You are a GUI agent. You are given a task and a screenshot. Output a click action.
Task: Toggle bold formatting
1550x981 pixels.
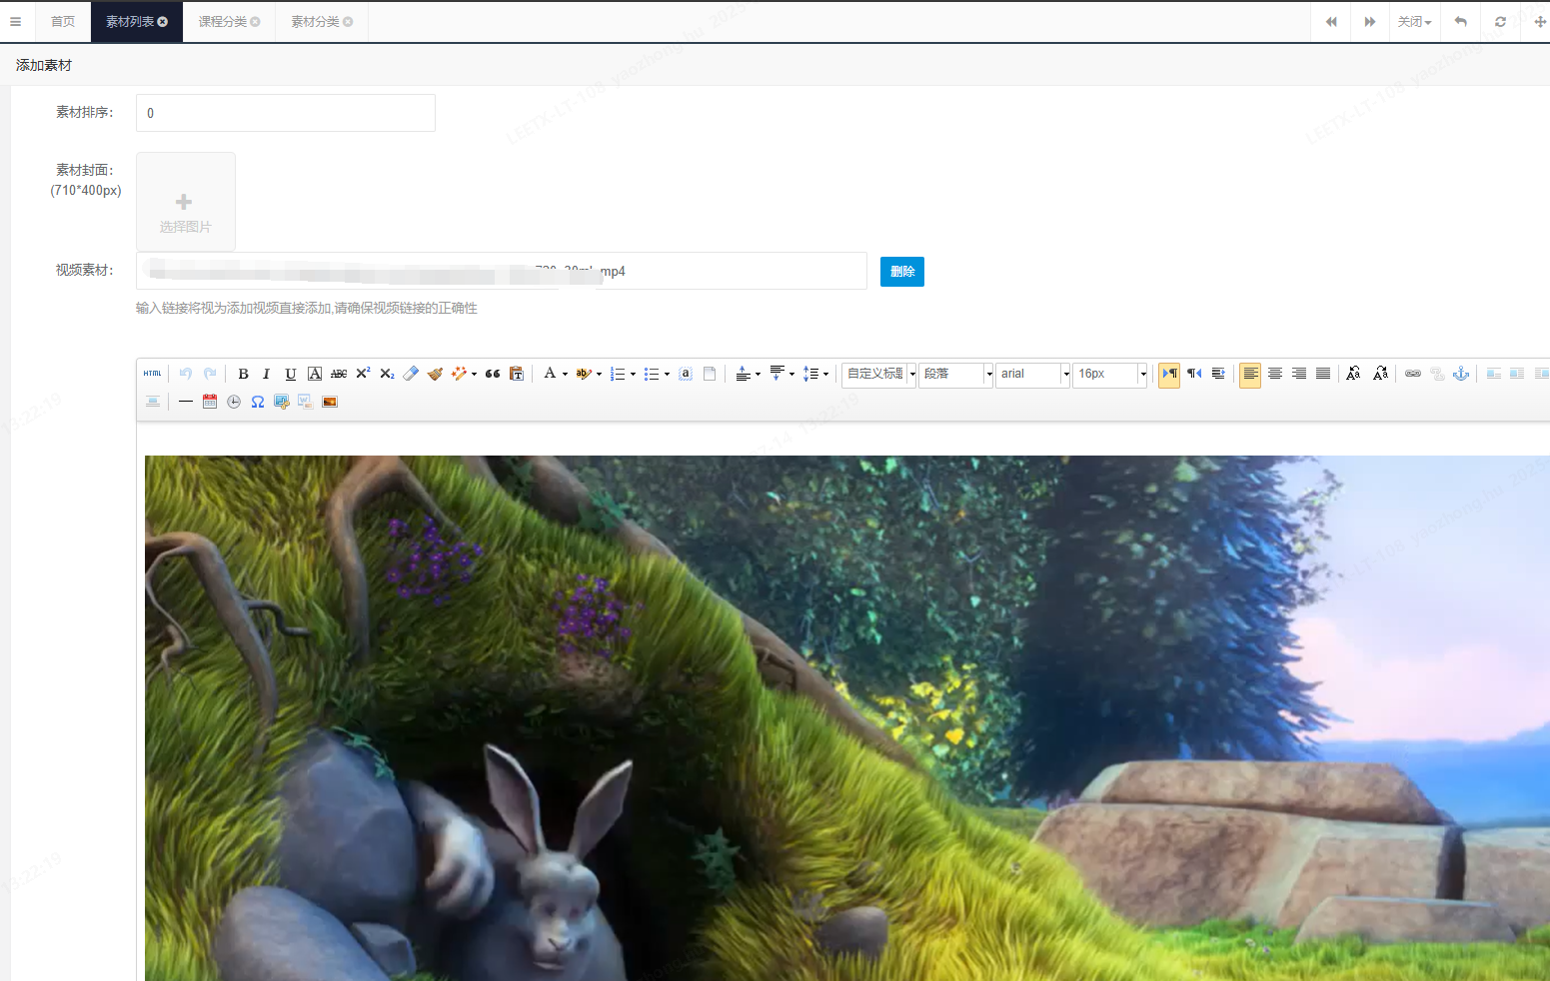click(243, 374)
